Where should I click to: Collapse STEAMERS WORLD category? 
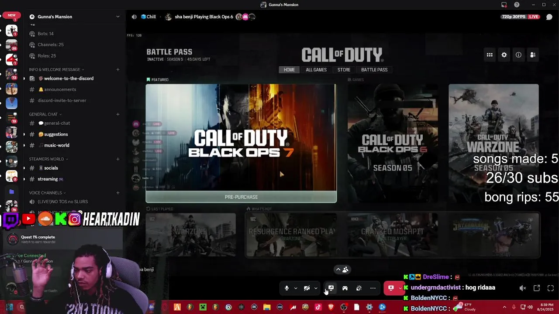tap(48, 159)
